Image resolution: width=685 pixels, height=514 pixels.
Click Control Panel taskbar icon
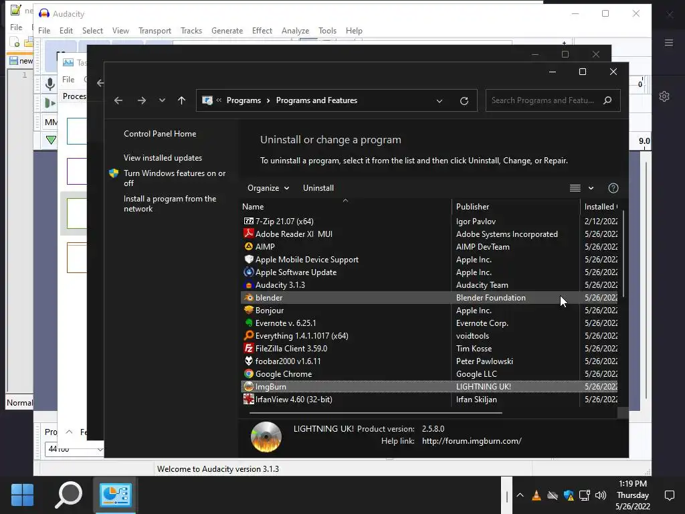pos(115,495)
